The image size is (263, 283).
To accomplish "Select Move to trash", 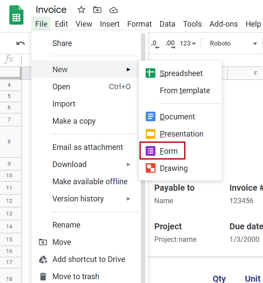I will (76, 277).
